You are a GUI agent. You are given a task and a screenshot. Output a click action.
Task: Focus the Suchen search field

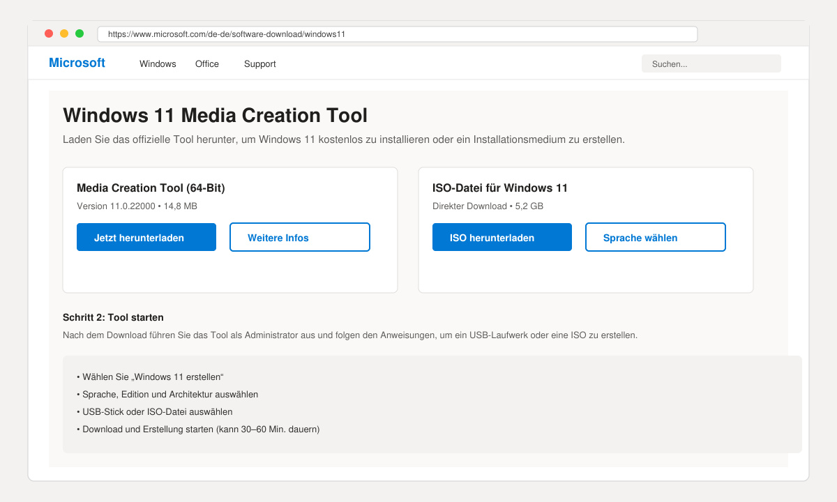[x=711, y=63]
